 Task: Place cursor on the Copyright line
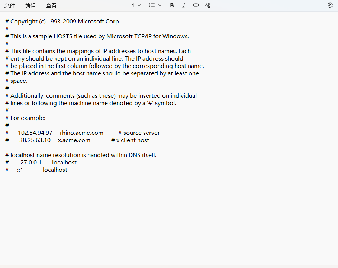65,22
